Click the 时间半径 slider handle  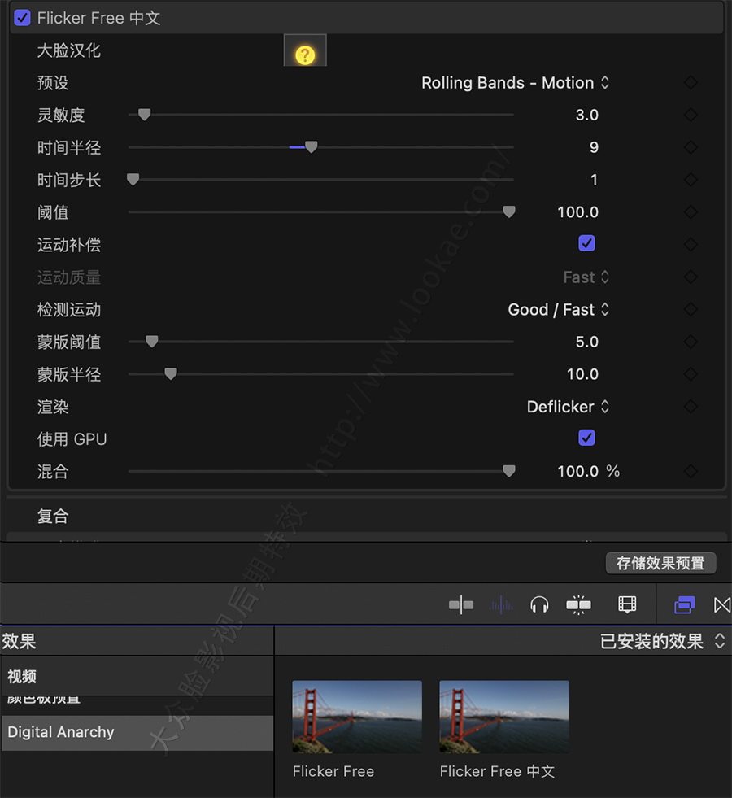click(x=312, y=147)
